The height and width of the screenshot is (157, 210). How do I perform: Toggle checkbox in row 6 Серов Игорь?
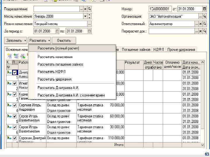pos(15,127)
